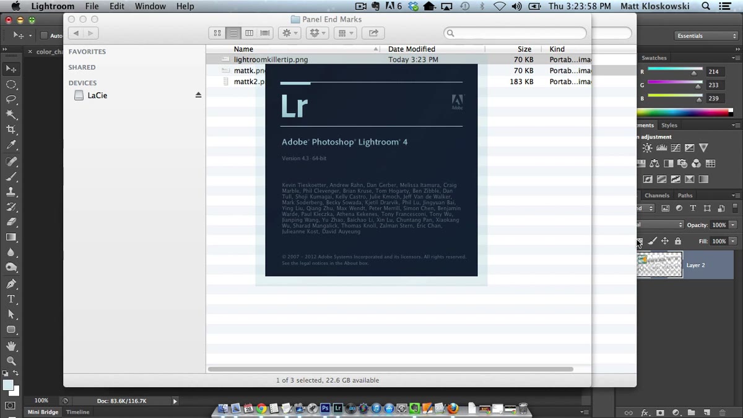Viewport: 743px width, 418px height.
Task: Select the Dodge tool
Action: click(x=11, y=268)
